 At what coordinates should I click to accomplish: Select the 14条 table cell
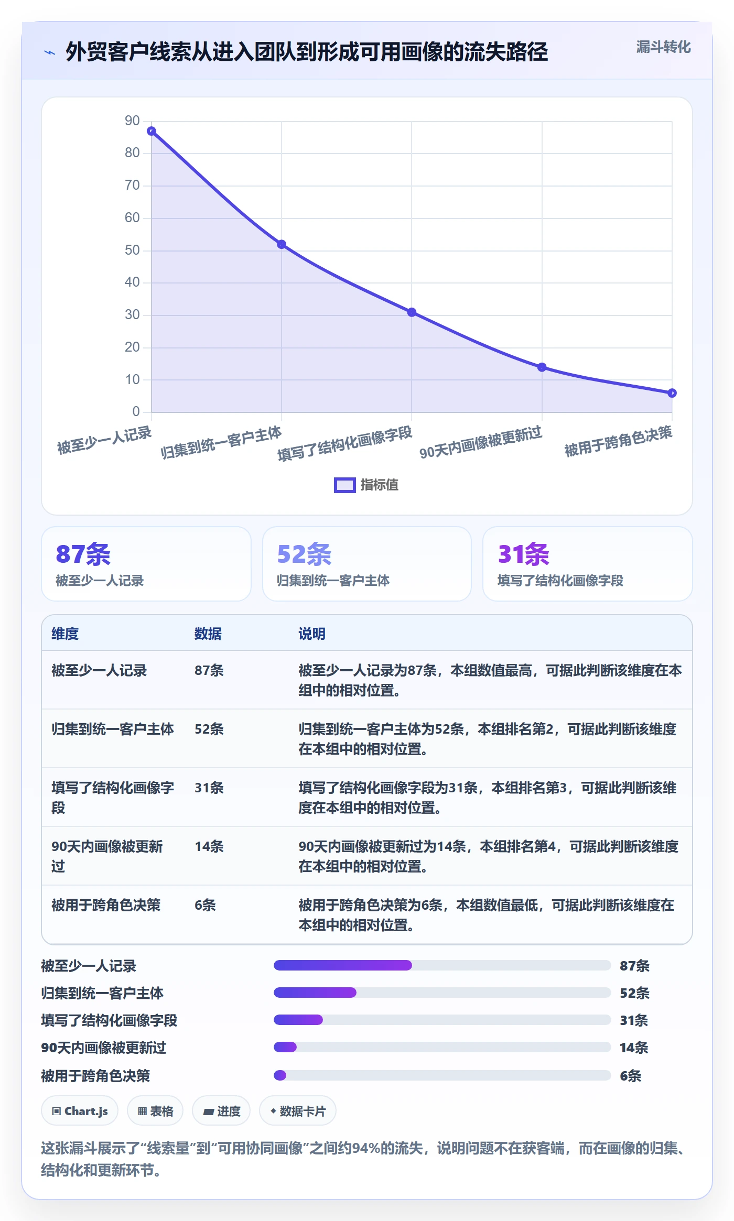point(209,846)
